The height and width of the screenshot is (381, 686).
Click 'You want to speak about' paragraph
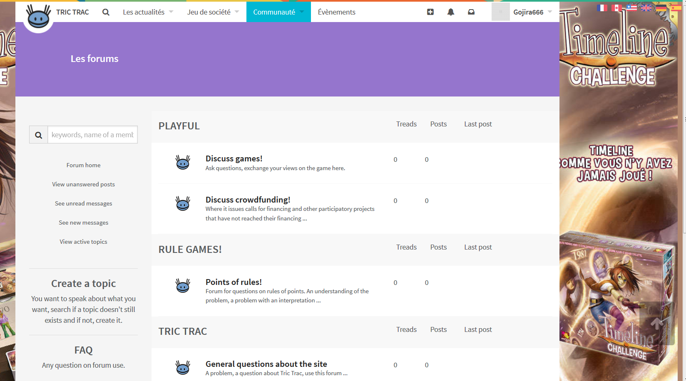point(84,309)
